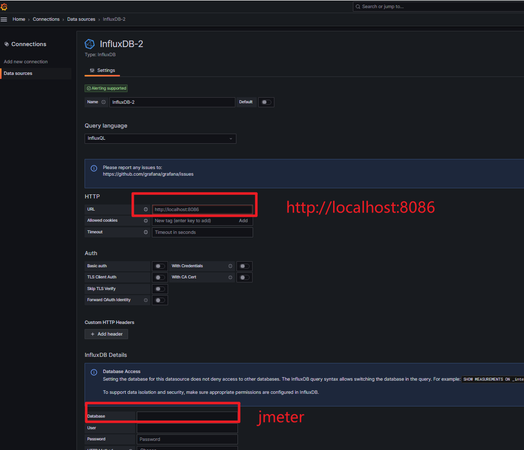Click the Search or jump to box
The height and width of the screenshot is (450, 524).
click(x=438, y=7)
